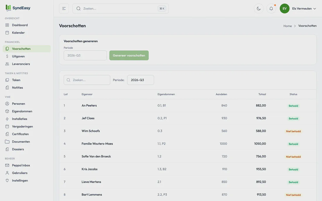Select the An Peeters owner cell
The height and width of the screenshot is (201, 322).
[89, 105]
